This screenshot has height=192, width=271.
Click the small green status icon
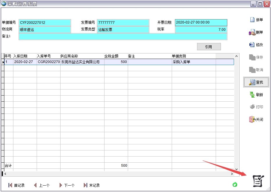(x=235, y=184)
